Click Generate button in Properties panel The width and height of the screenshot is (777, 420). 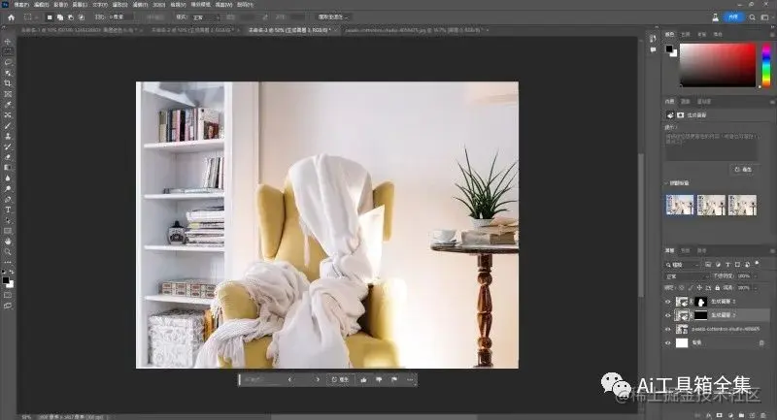[743, 169]
